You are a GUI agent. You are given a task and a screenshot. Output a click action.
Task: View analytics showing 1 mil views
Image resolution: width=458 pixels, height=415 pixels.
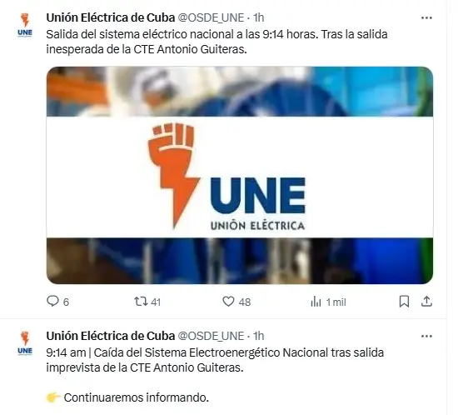(328, 302)
